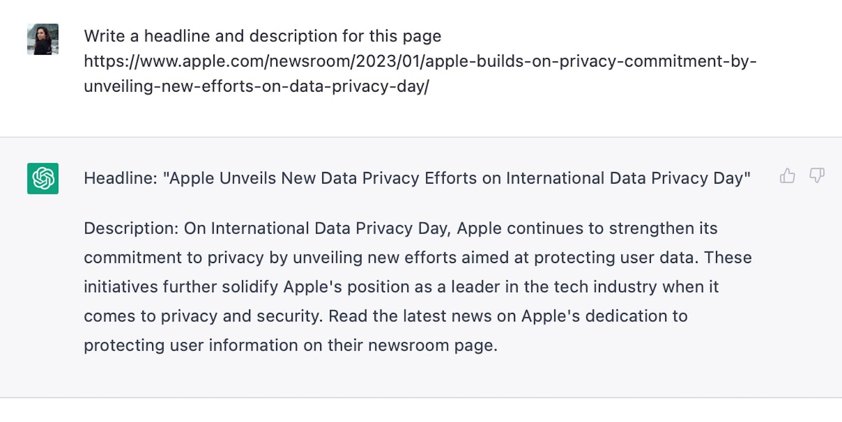Click the "Headline:" label in the response

(x=120, y=178)
